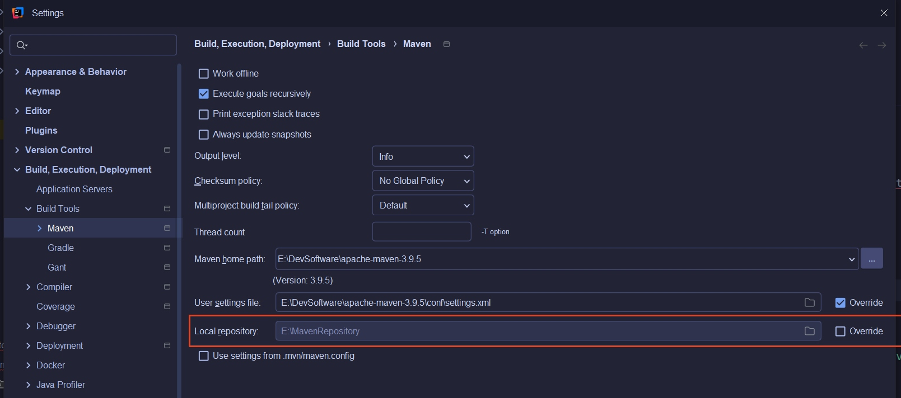Select Gant under Build Tools

57,267
